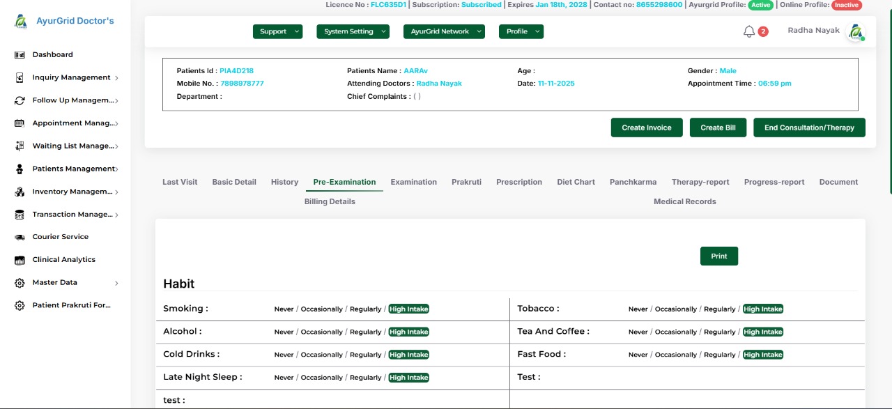The width and height of the screenshot is (892, 409).
Task: Choose Never for Tea And Coffee
Action: coord(638,332)
